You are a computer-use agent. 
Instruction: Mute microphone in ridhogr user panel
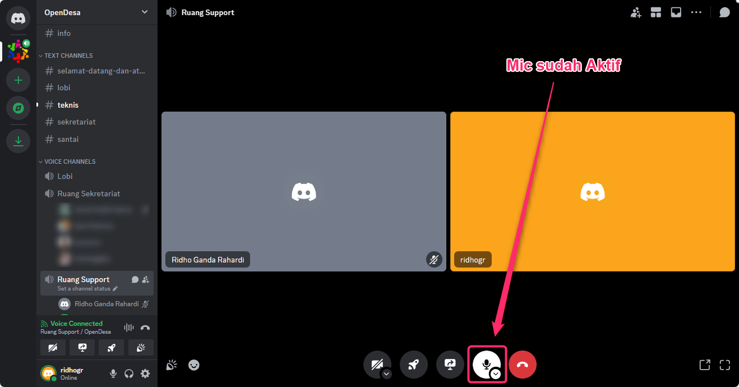[113, 374]
